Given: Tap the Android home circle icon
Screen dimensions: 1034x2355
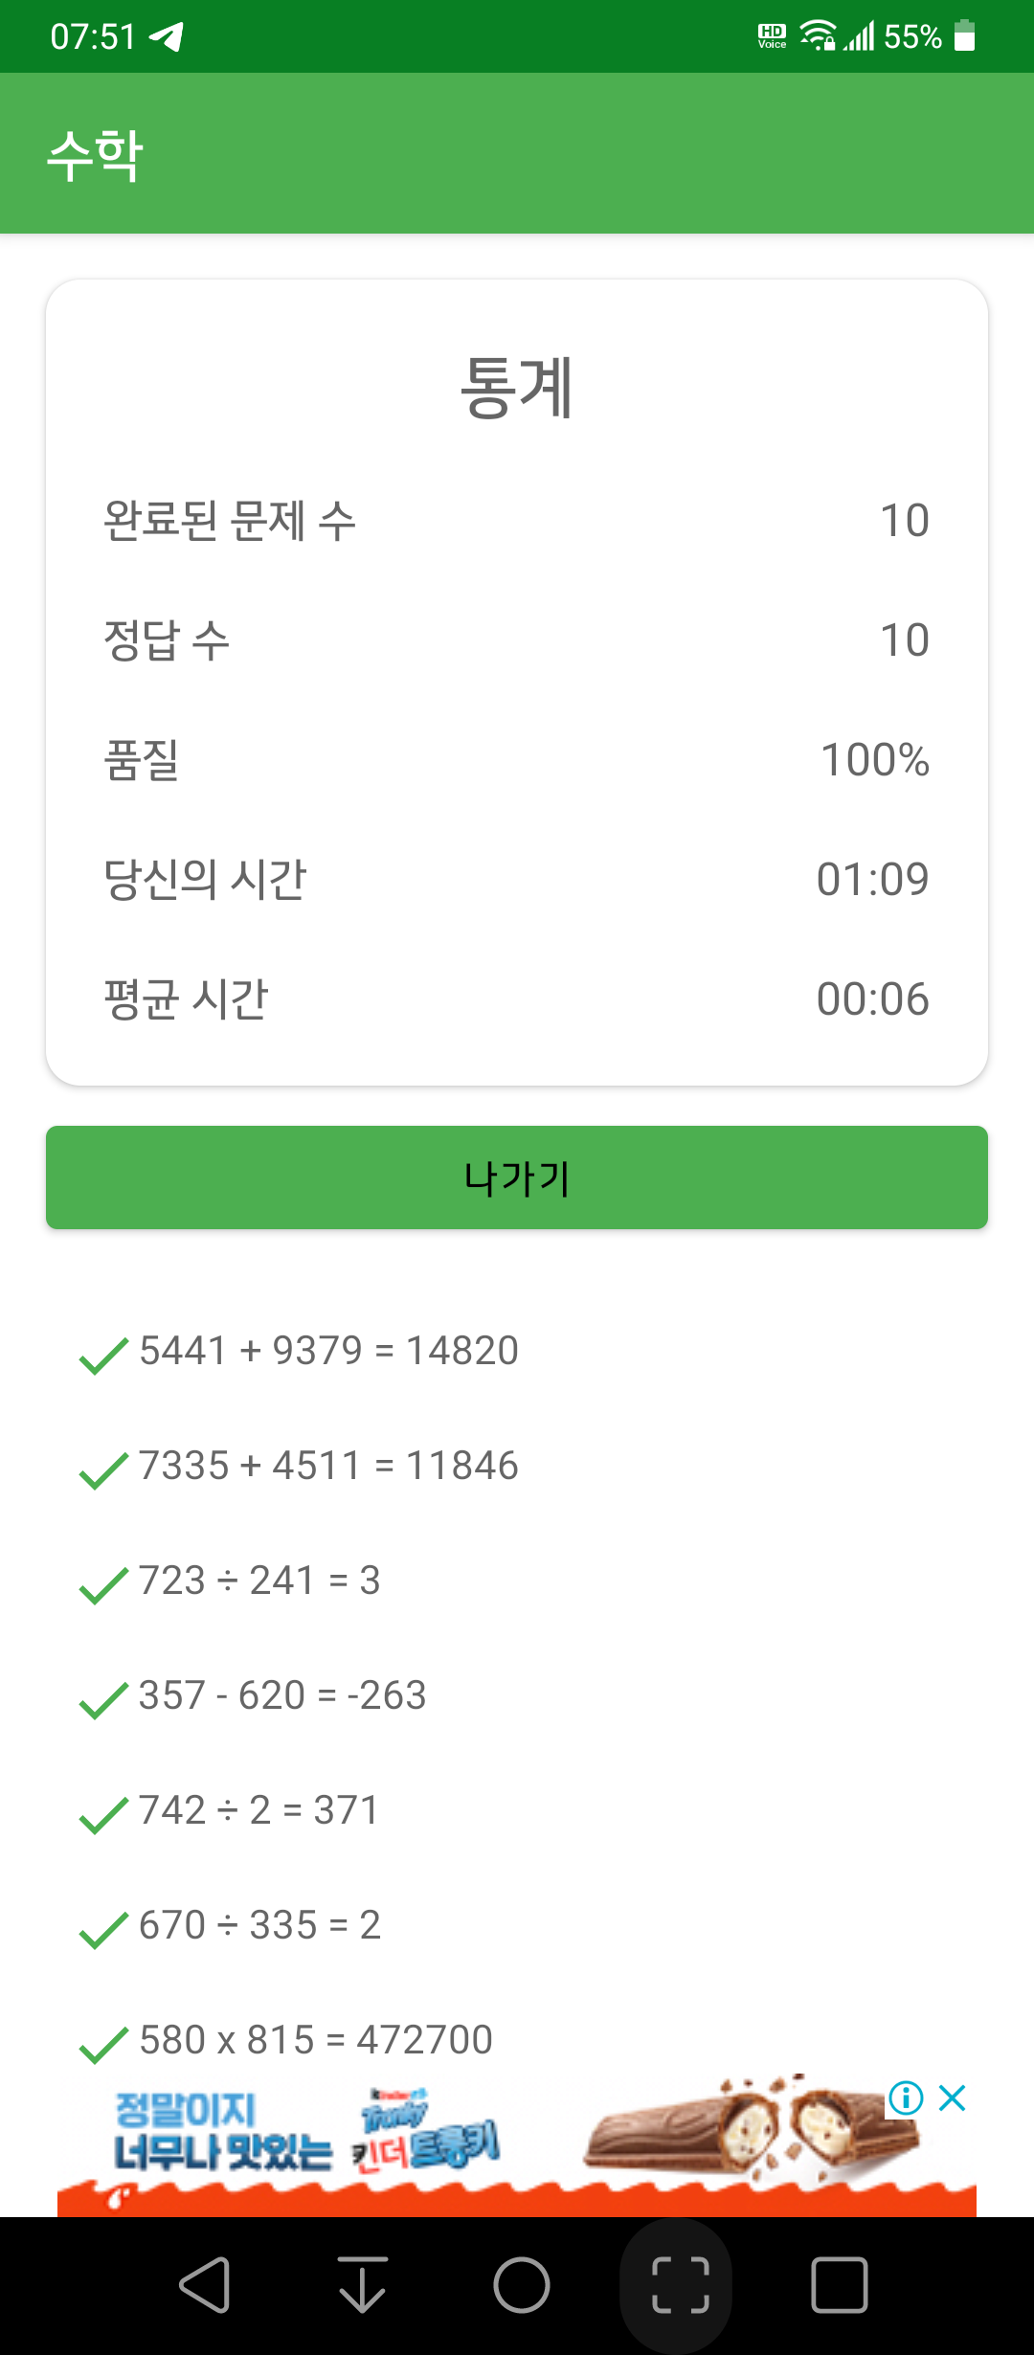Looking at the screenshot, I should [x=522, y=2285].
